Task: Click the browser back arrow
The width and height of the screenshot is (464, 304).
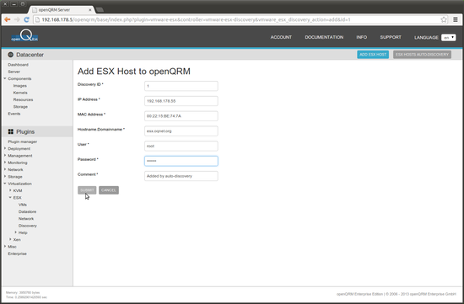Action: point(8,19)
